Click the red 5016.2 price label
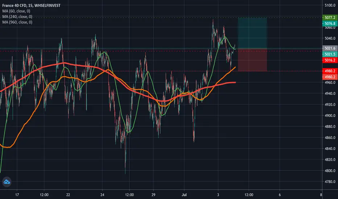338x199 pixels. (x=330, y=60)
